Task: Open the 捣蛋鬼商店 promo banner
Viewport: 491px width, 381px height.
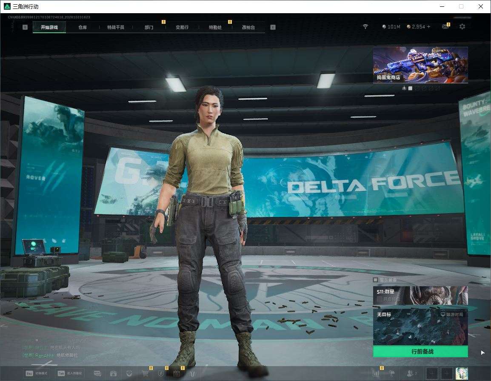Action: 420,65
